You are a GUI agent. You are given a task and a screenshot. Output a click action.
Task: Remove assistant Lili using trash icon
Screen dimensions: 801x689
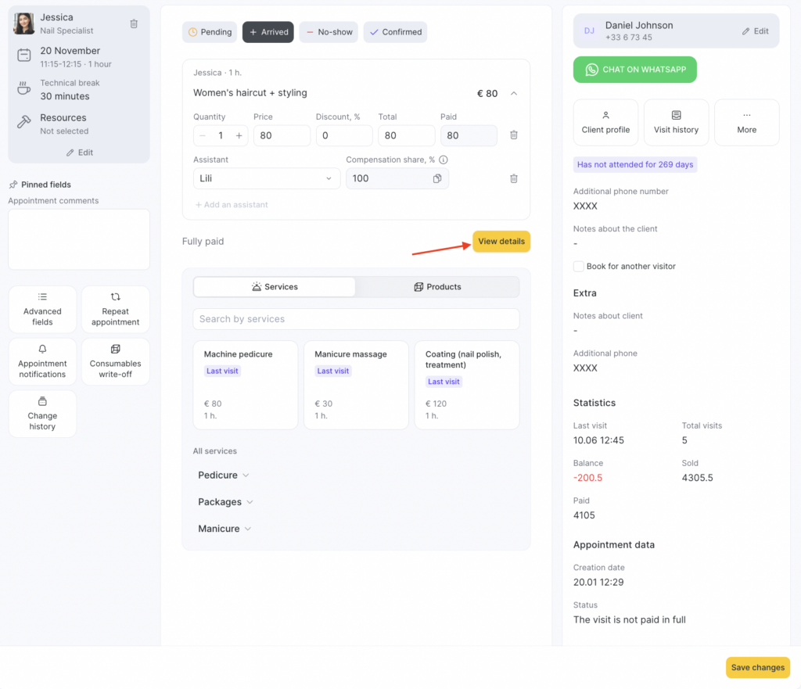pyautogui.click(x=514, y=178)
